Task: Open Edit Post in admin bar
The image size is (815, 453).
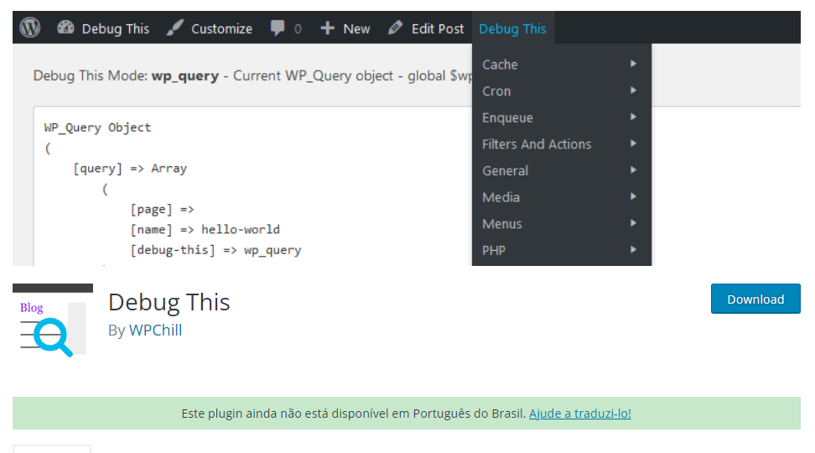Action: [x=438, y=29]
